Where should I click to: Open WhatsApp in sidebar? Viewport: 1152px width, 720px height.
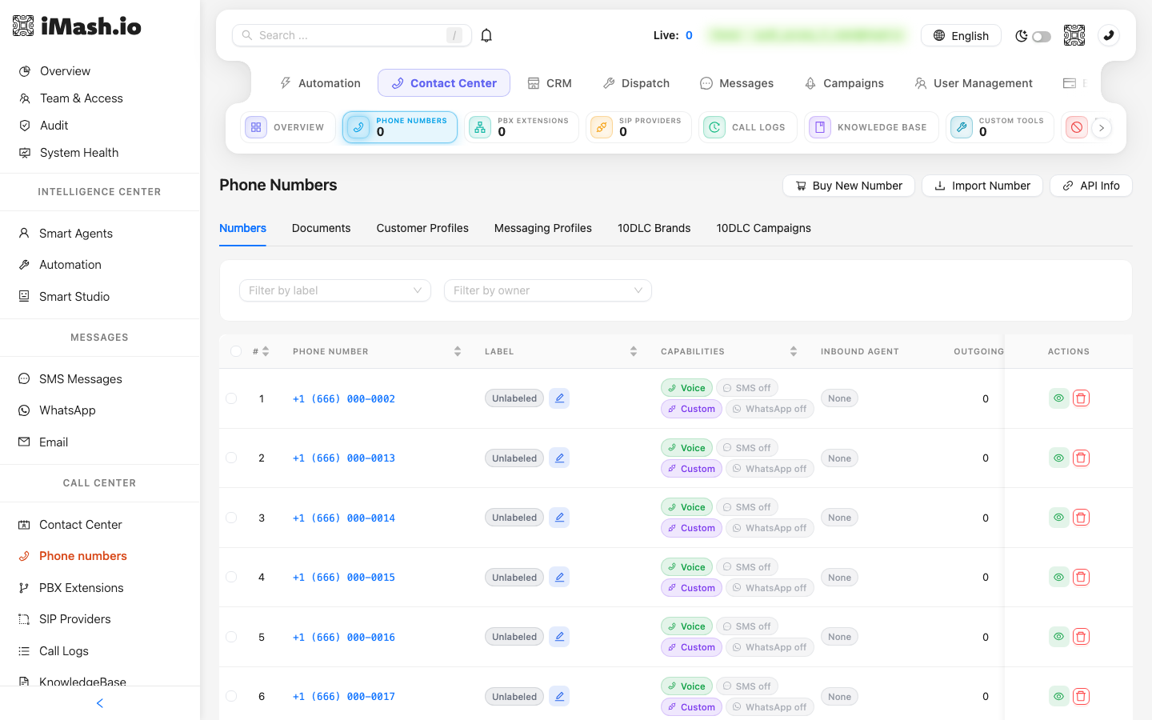coord(67,410)
